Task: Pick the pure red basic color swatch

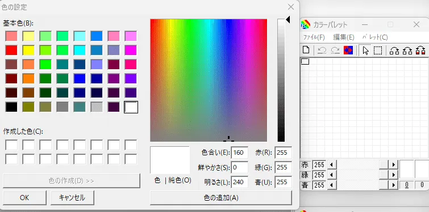Action: (11, 50)
